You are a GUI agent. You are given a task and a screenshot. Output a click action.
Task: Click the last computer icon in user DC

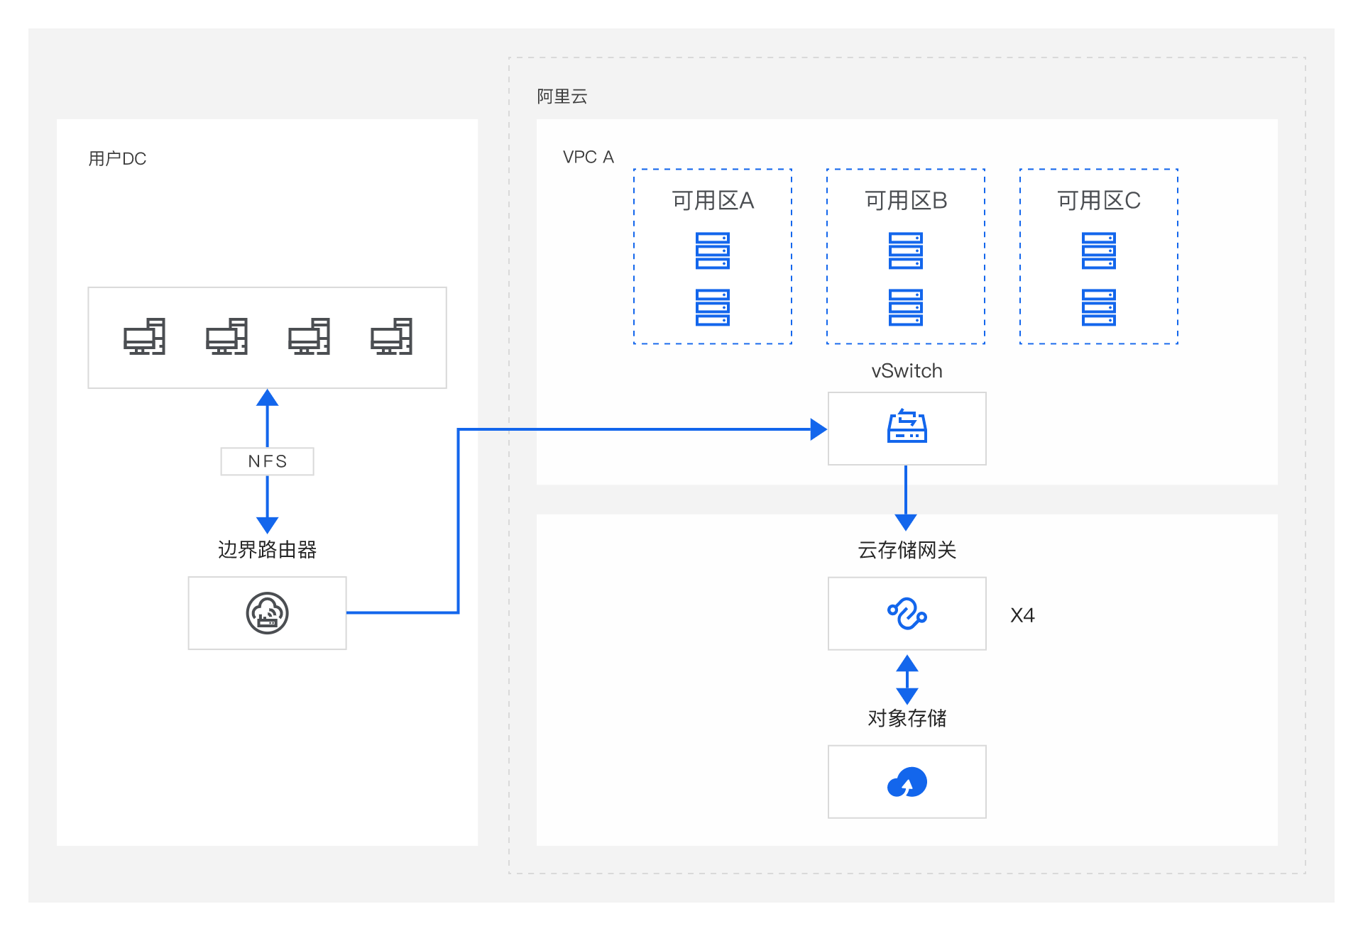pyautogui.click(x=391, y=336)
